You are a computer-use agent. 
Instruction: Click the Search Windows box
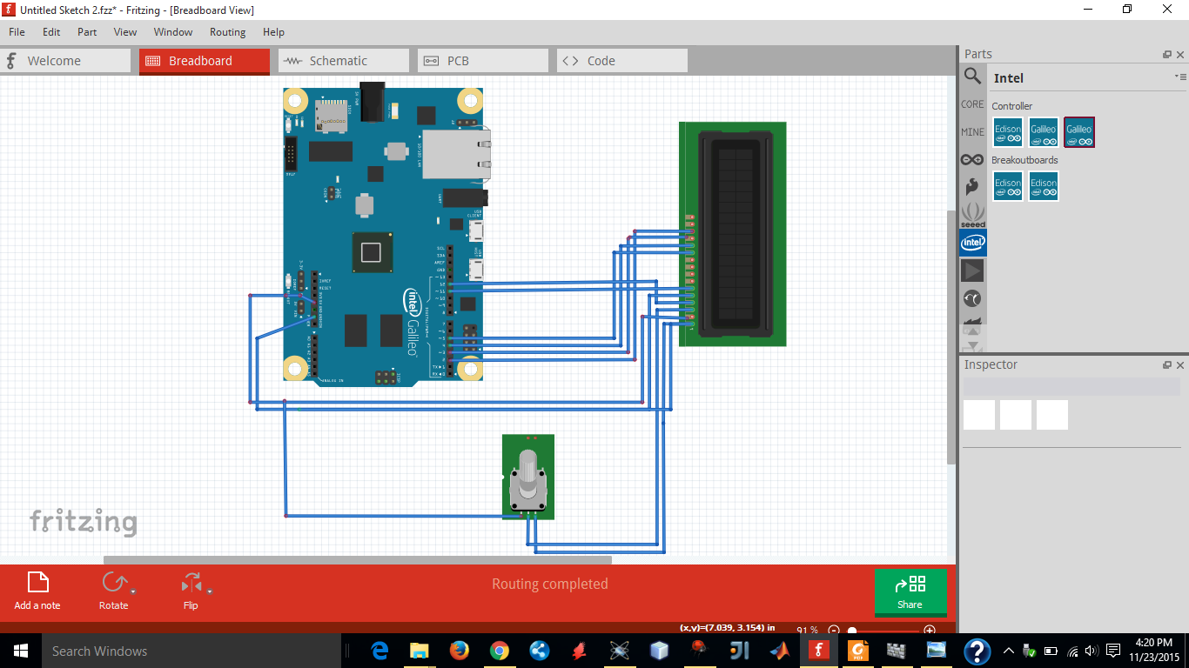191,651
